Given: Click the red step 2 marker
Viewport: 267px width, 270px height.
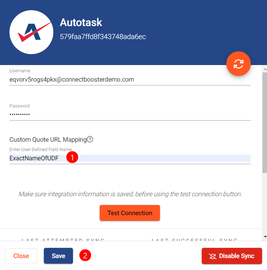Looking at the screenshot, I should 85,255.
